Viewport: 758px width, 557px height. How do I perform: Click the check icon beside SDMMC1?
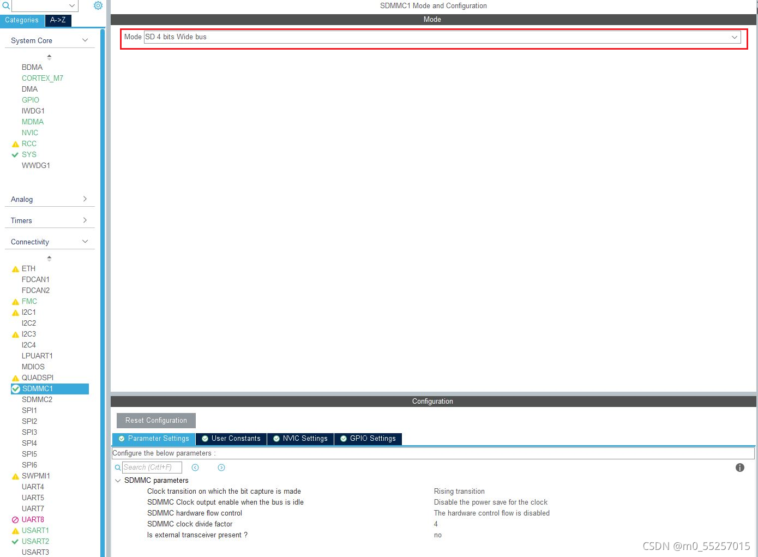(x=16, y=389)
